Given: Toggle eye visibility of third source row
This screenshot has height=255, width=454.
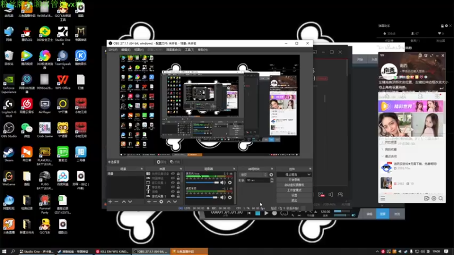Looking at the screenshot, I should pos(173,182).
